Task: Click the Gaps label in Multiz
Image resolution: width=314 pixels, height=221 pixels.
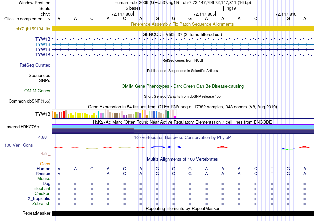Action: (45, 164)
